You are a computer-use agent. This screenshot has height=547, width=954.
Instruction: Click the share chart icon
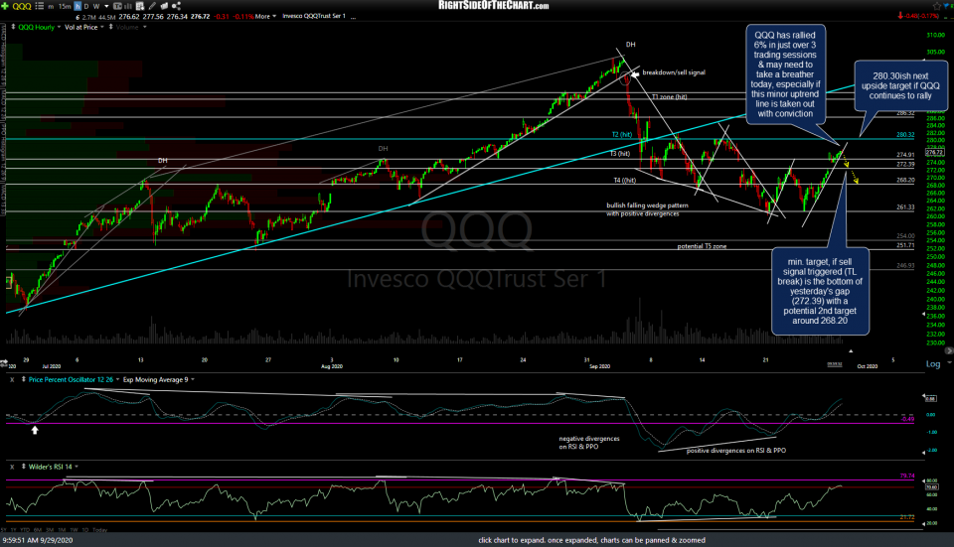(177, 6)
